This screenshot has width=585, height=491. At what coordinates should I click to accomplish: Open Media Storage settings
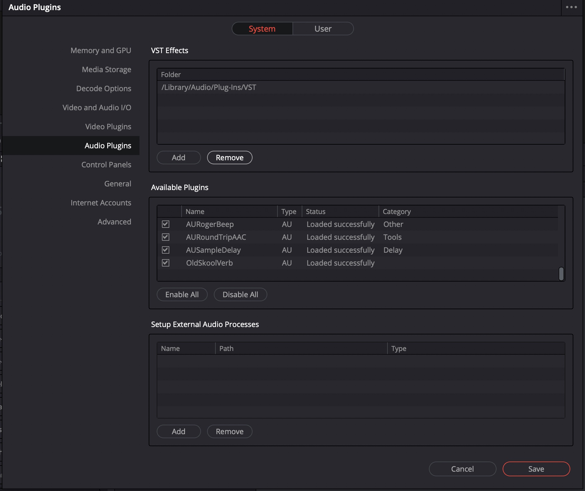pyautogui.click(x=106, y=69)
